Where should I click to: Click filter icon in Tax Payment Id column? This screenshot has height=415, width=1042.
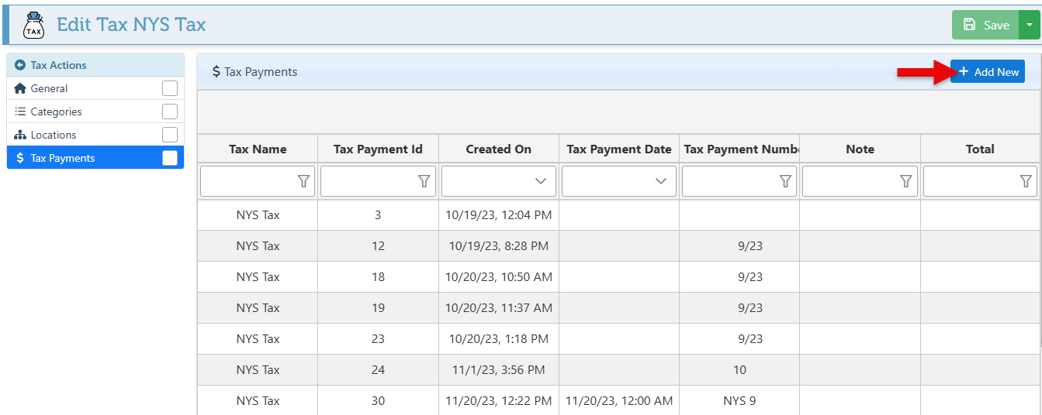coord(424,180)
